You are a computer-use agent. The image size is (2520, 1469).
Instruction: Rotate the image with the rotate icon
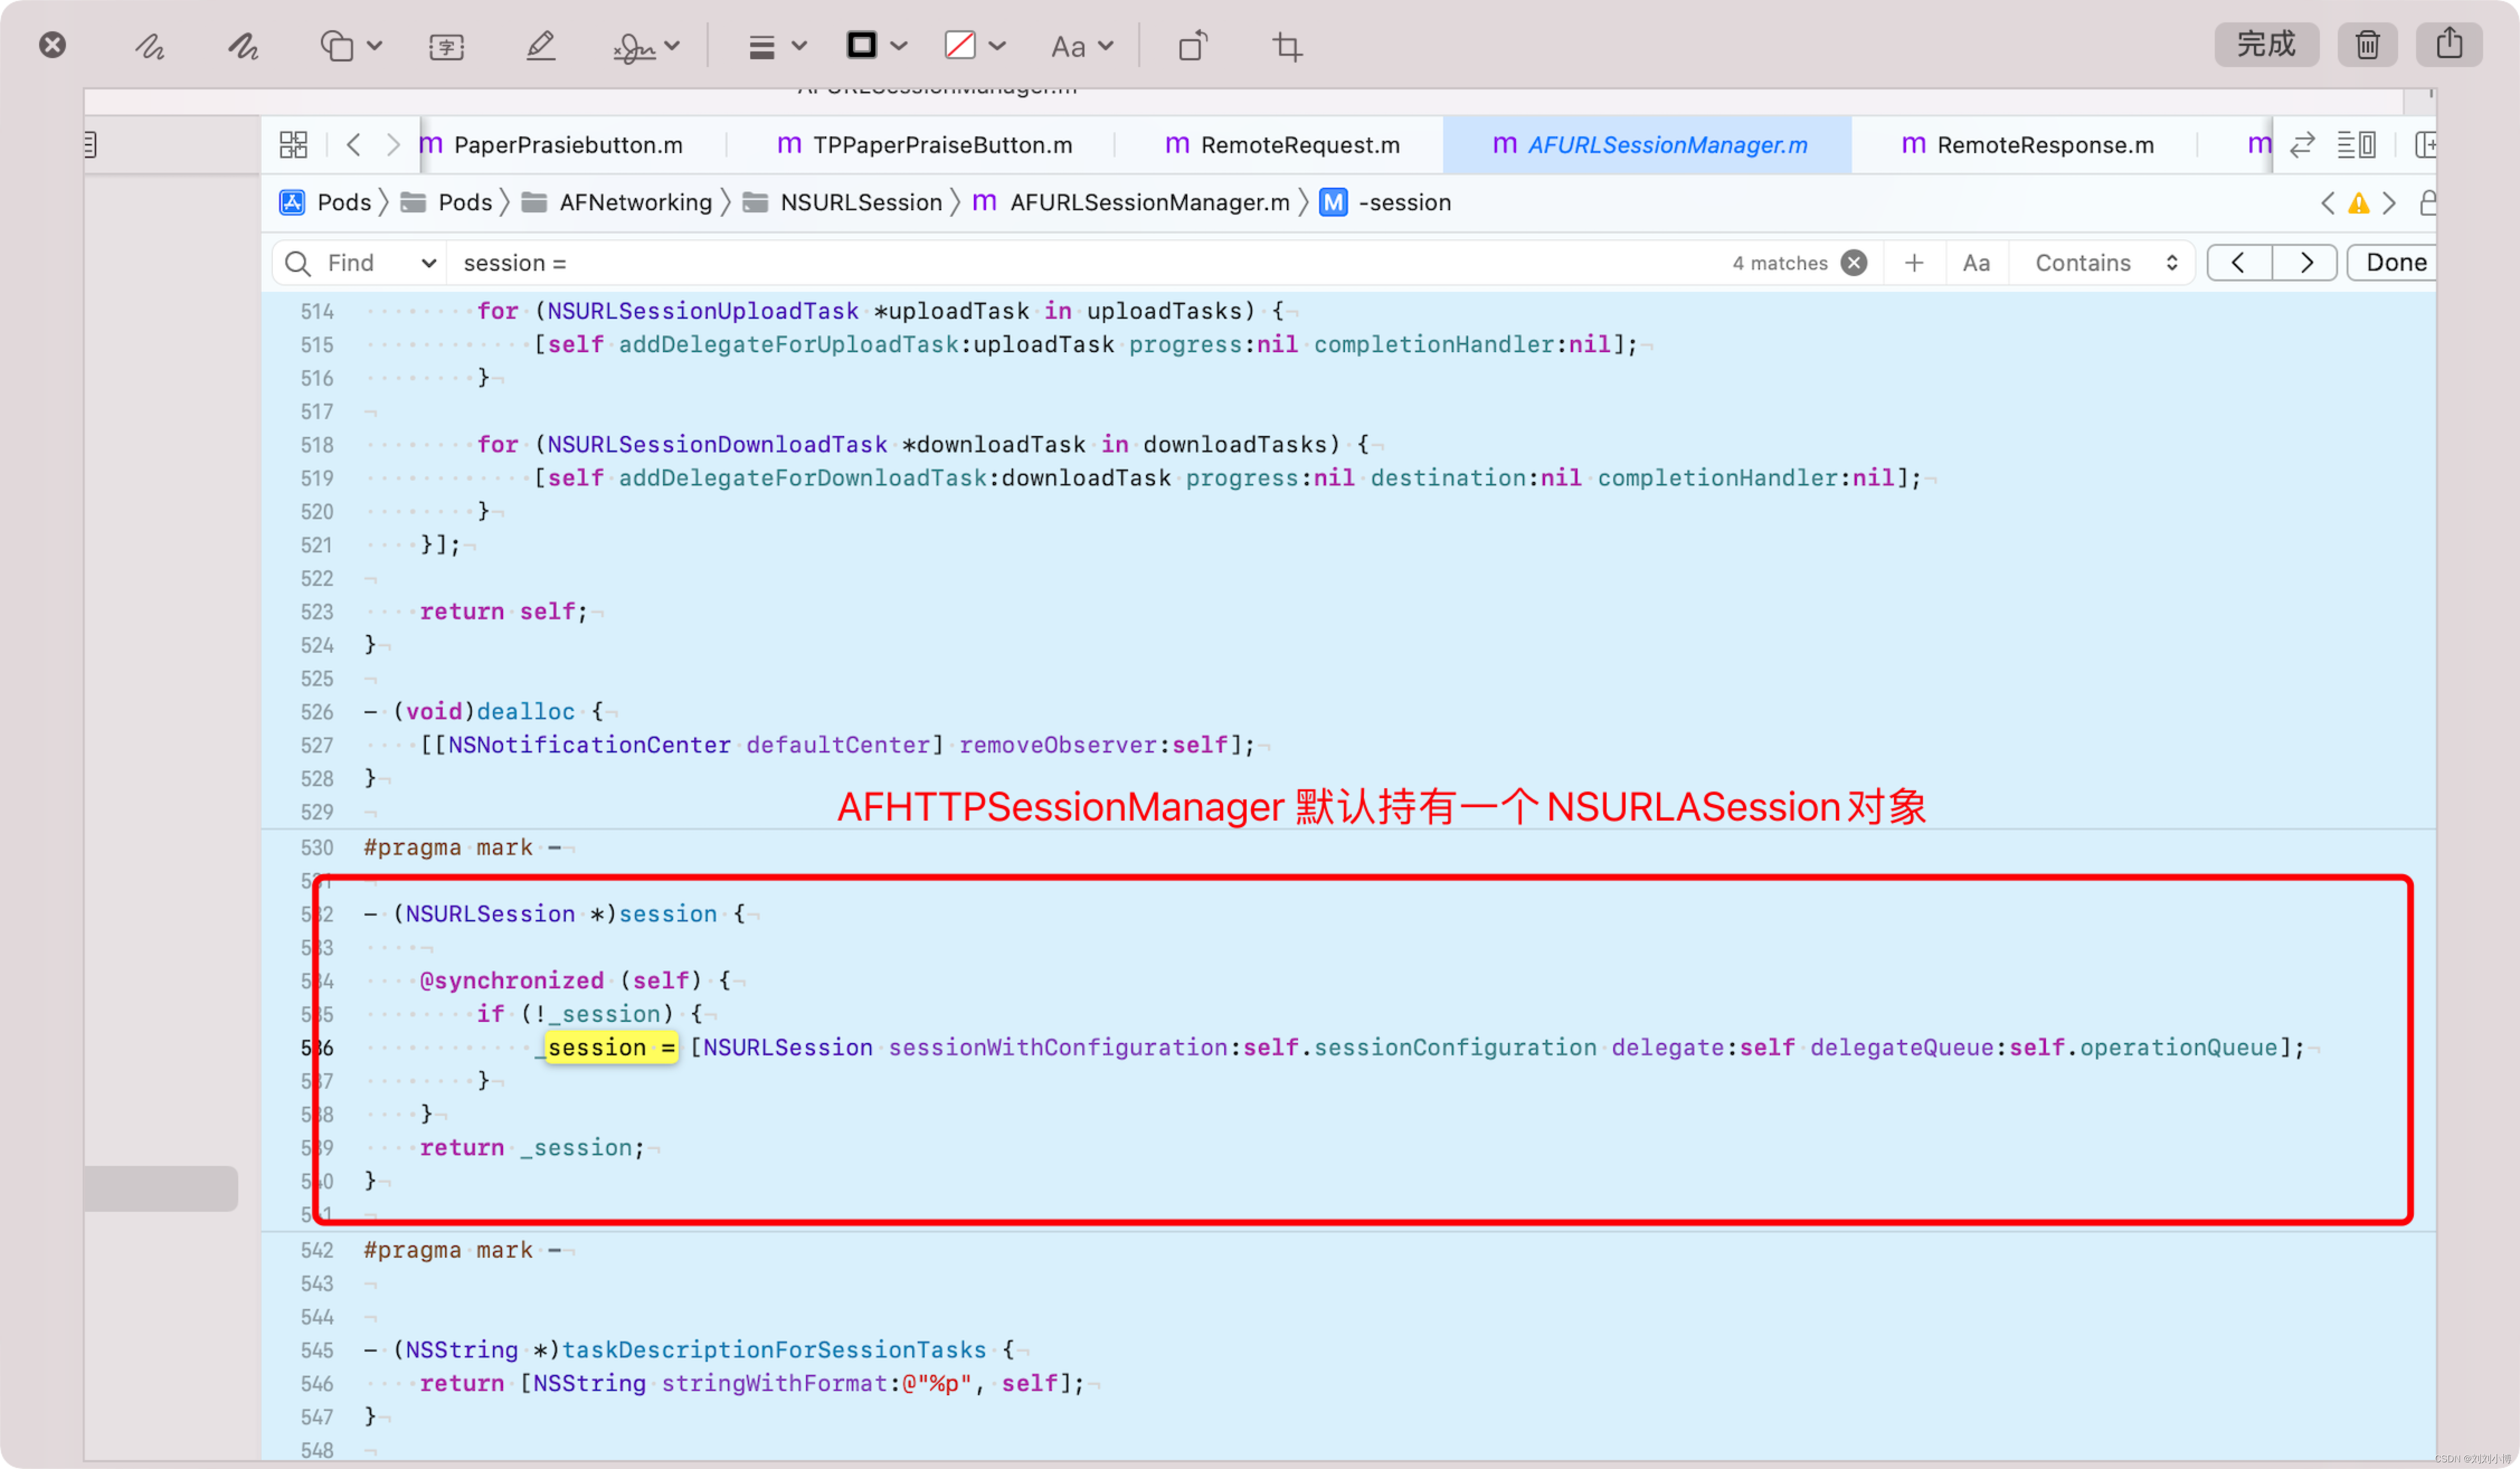(1192, 46)
